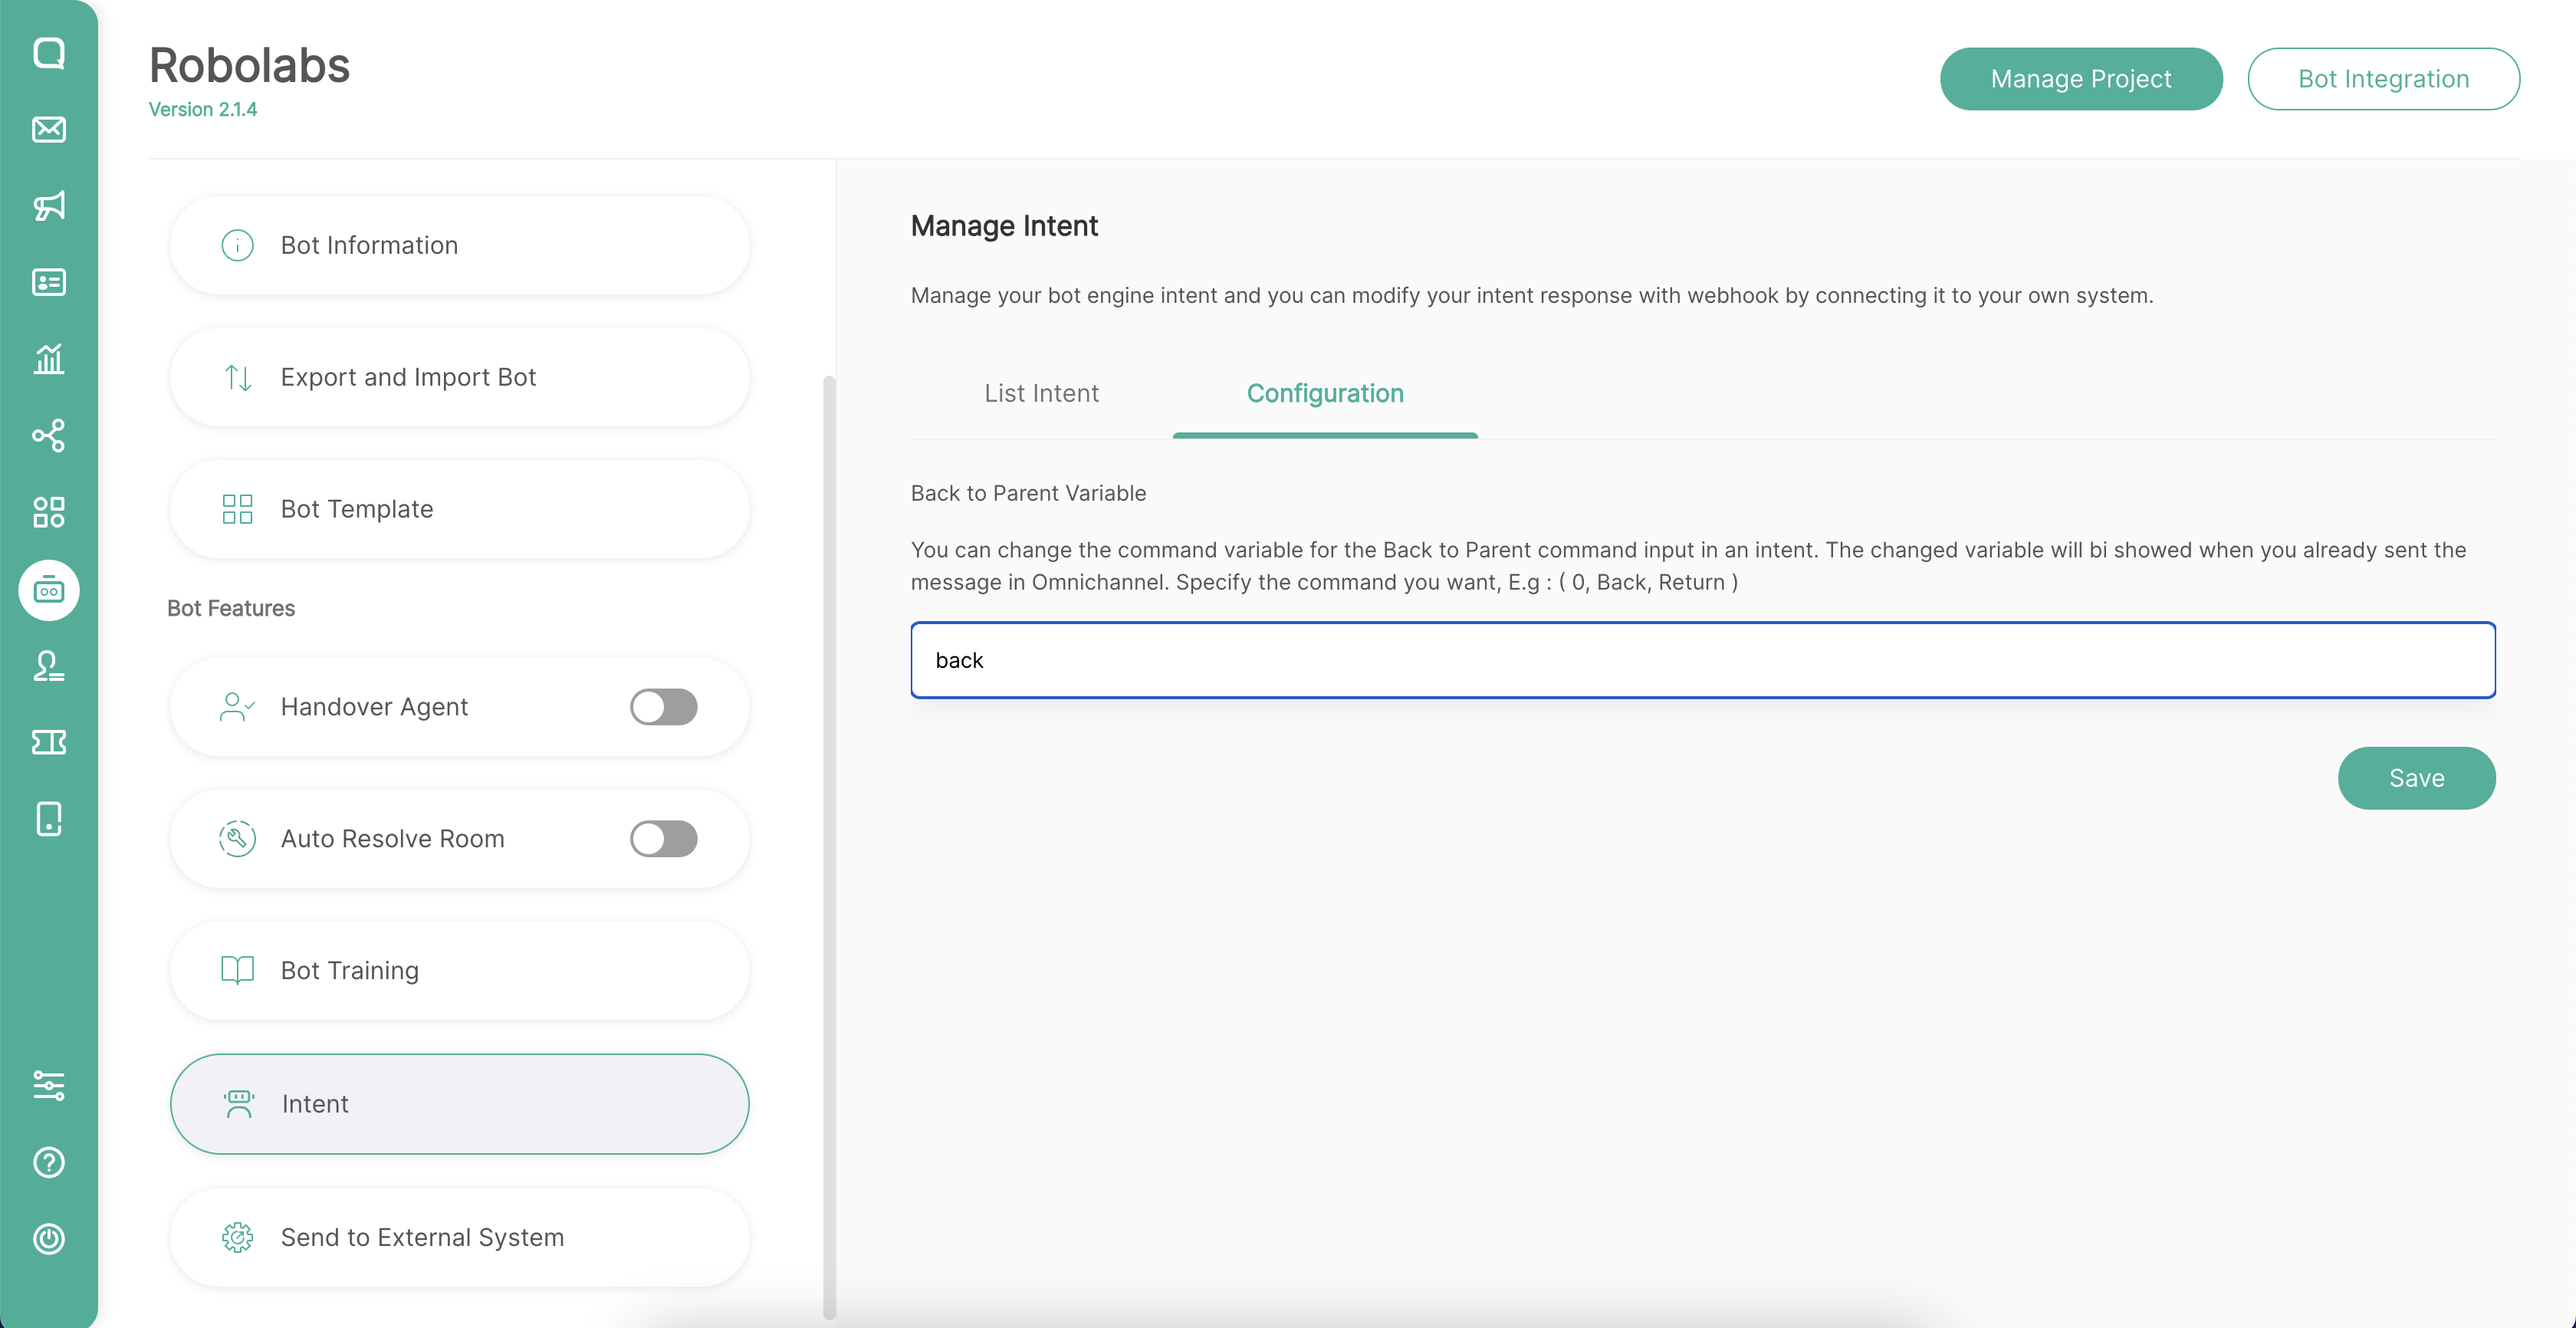Screen dimensions: 2576x1328
Task: Switch to the List Intent tab
Action: [x=1041, y=394]
